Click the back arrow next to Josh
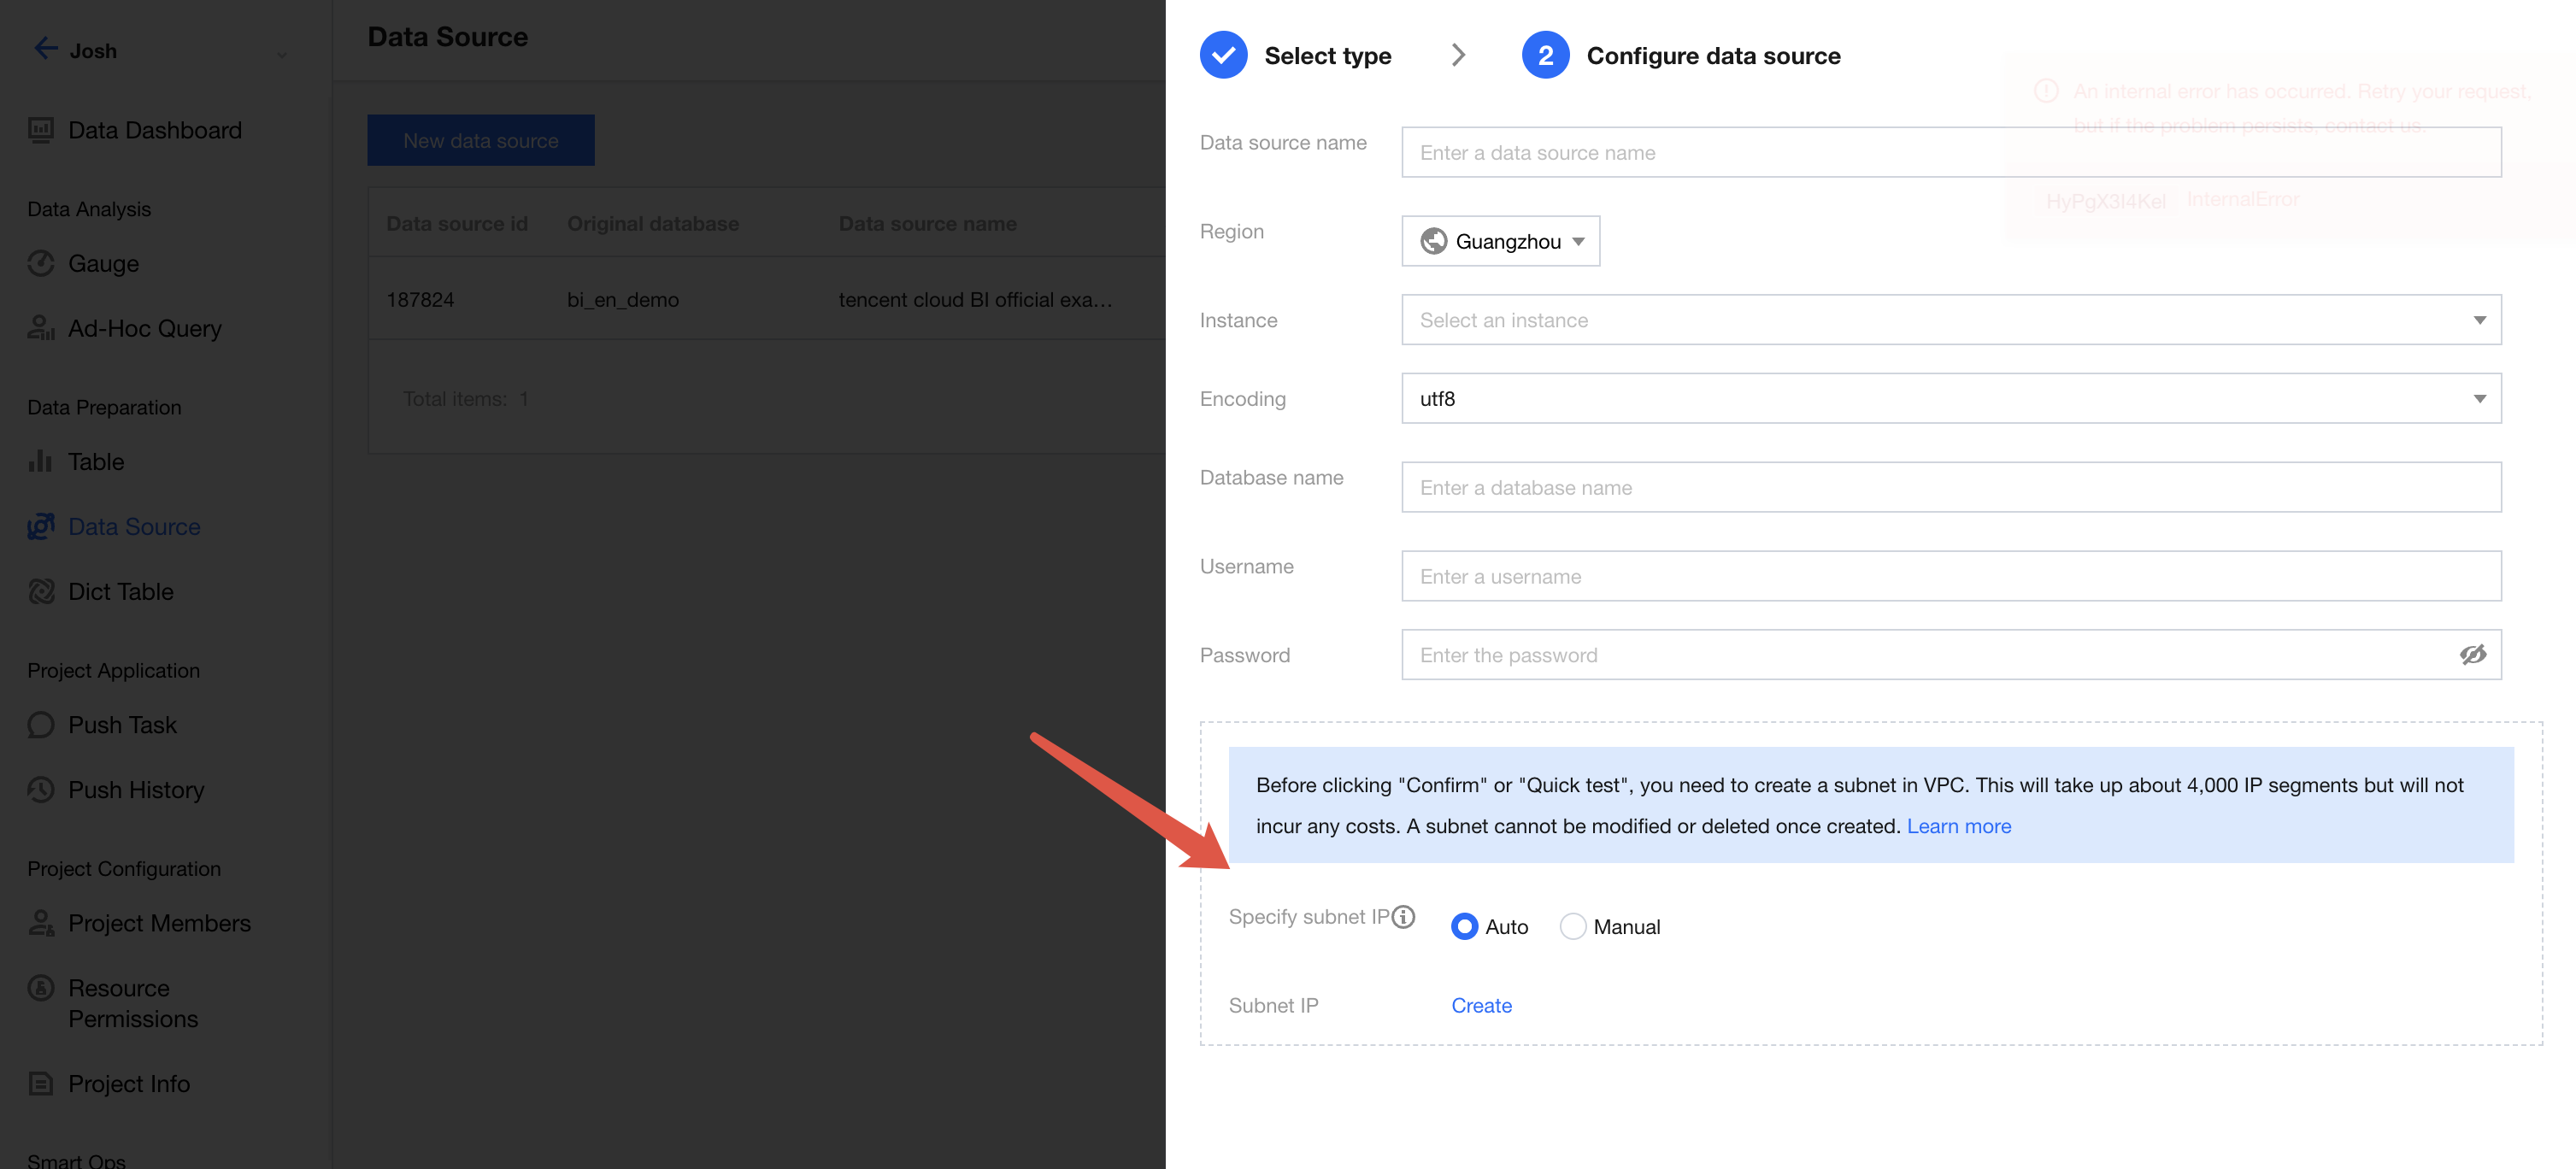The width and height of the screenshot is (2576, 1169). (45, 49)
